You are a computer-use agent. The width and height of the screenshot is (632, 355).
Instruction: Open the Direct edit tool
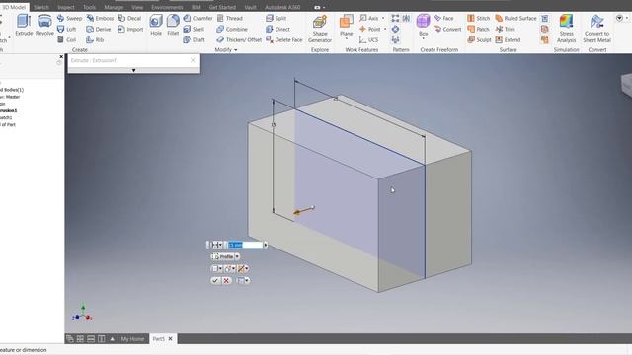[278, 29]
